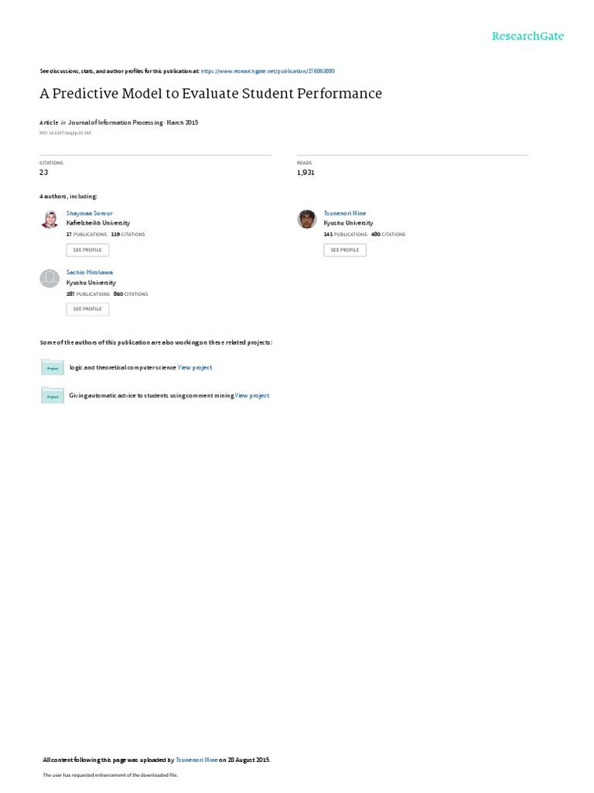The height and width of the screenshot is (793, 594).
Task: Open the Shaymaa Sorour author name link
Action: pos(90,214)
